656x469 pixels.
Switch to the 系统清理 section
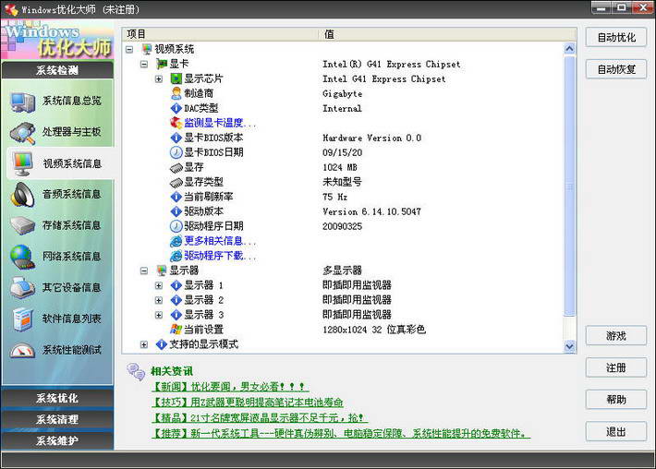[x=57, y=419]
